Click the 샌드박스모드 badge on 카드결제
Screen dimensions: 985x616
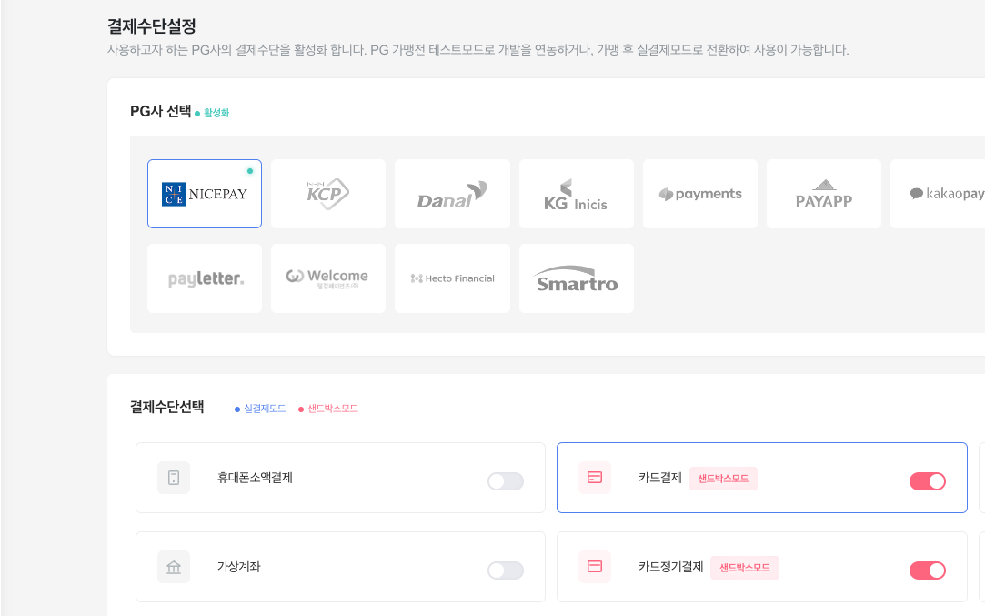[723, 479]
